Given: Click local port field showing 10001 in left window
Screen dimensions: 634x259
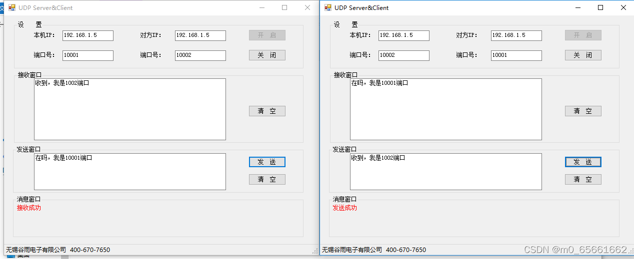Looking at the screenshot, I should (88, 55).
